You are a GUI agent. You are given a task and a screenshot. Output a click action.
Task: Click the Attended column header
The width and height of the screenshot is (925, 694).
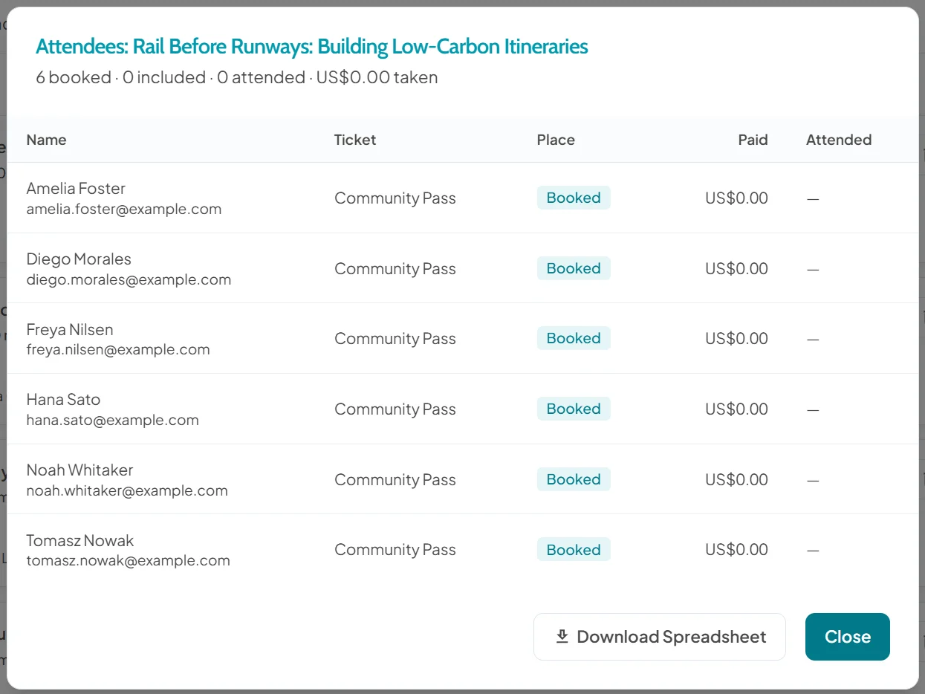tap(839, 140)
